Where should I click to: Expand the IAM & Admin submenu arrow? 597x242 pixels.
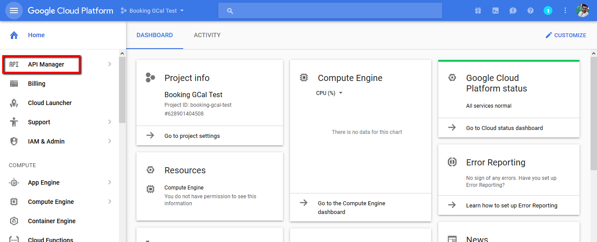(x=109, y=141)
